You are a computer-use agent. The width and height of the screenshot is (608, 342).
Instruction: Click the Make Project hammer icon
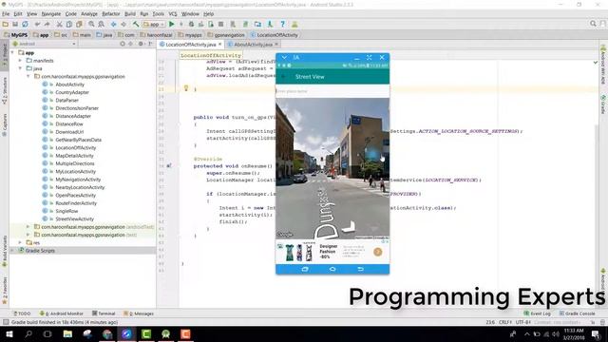(136, 24)
